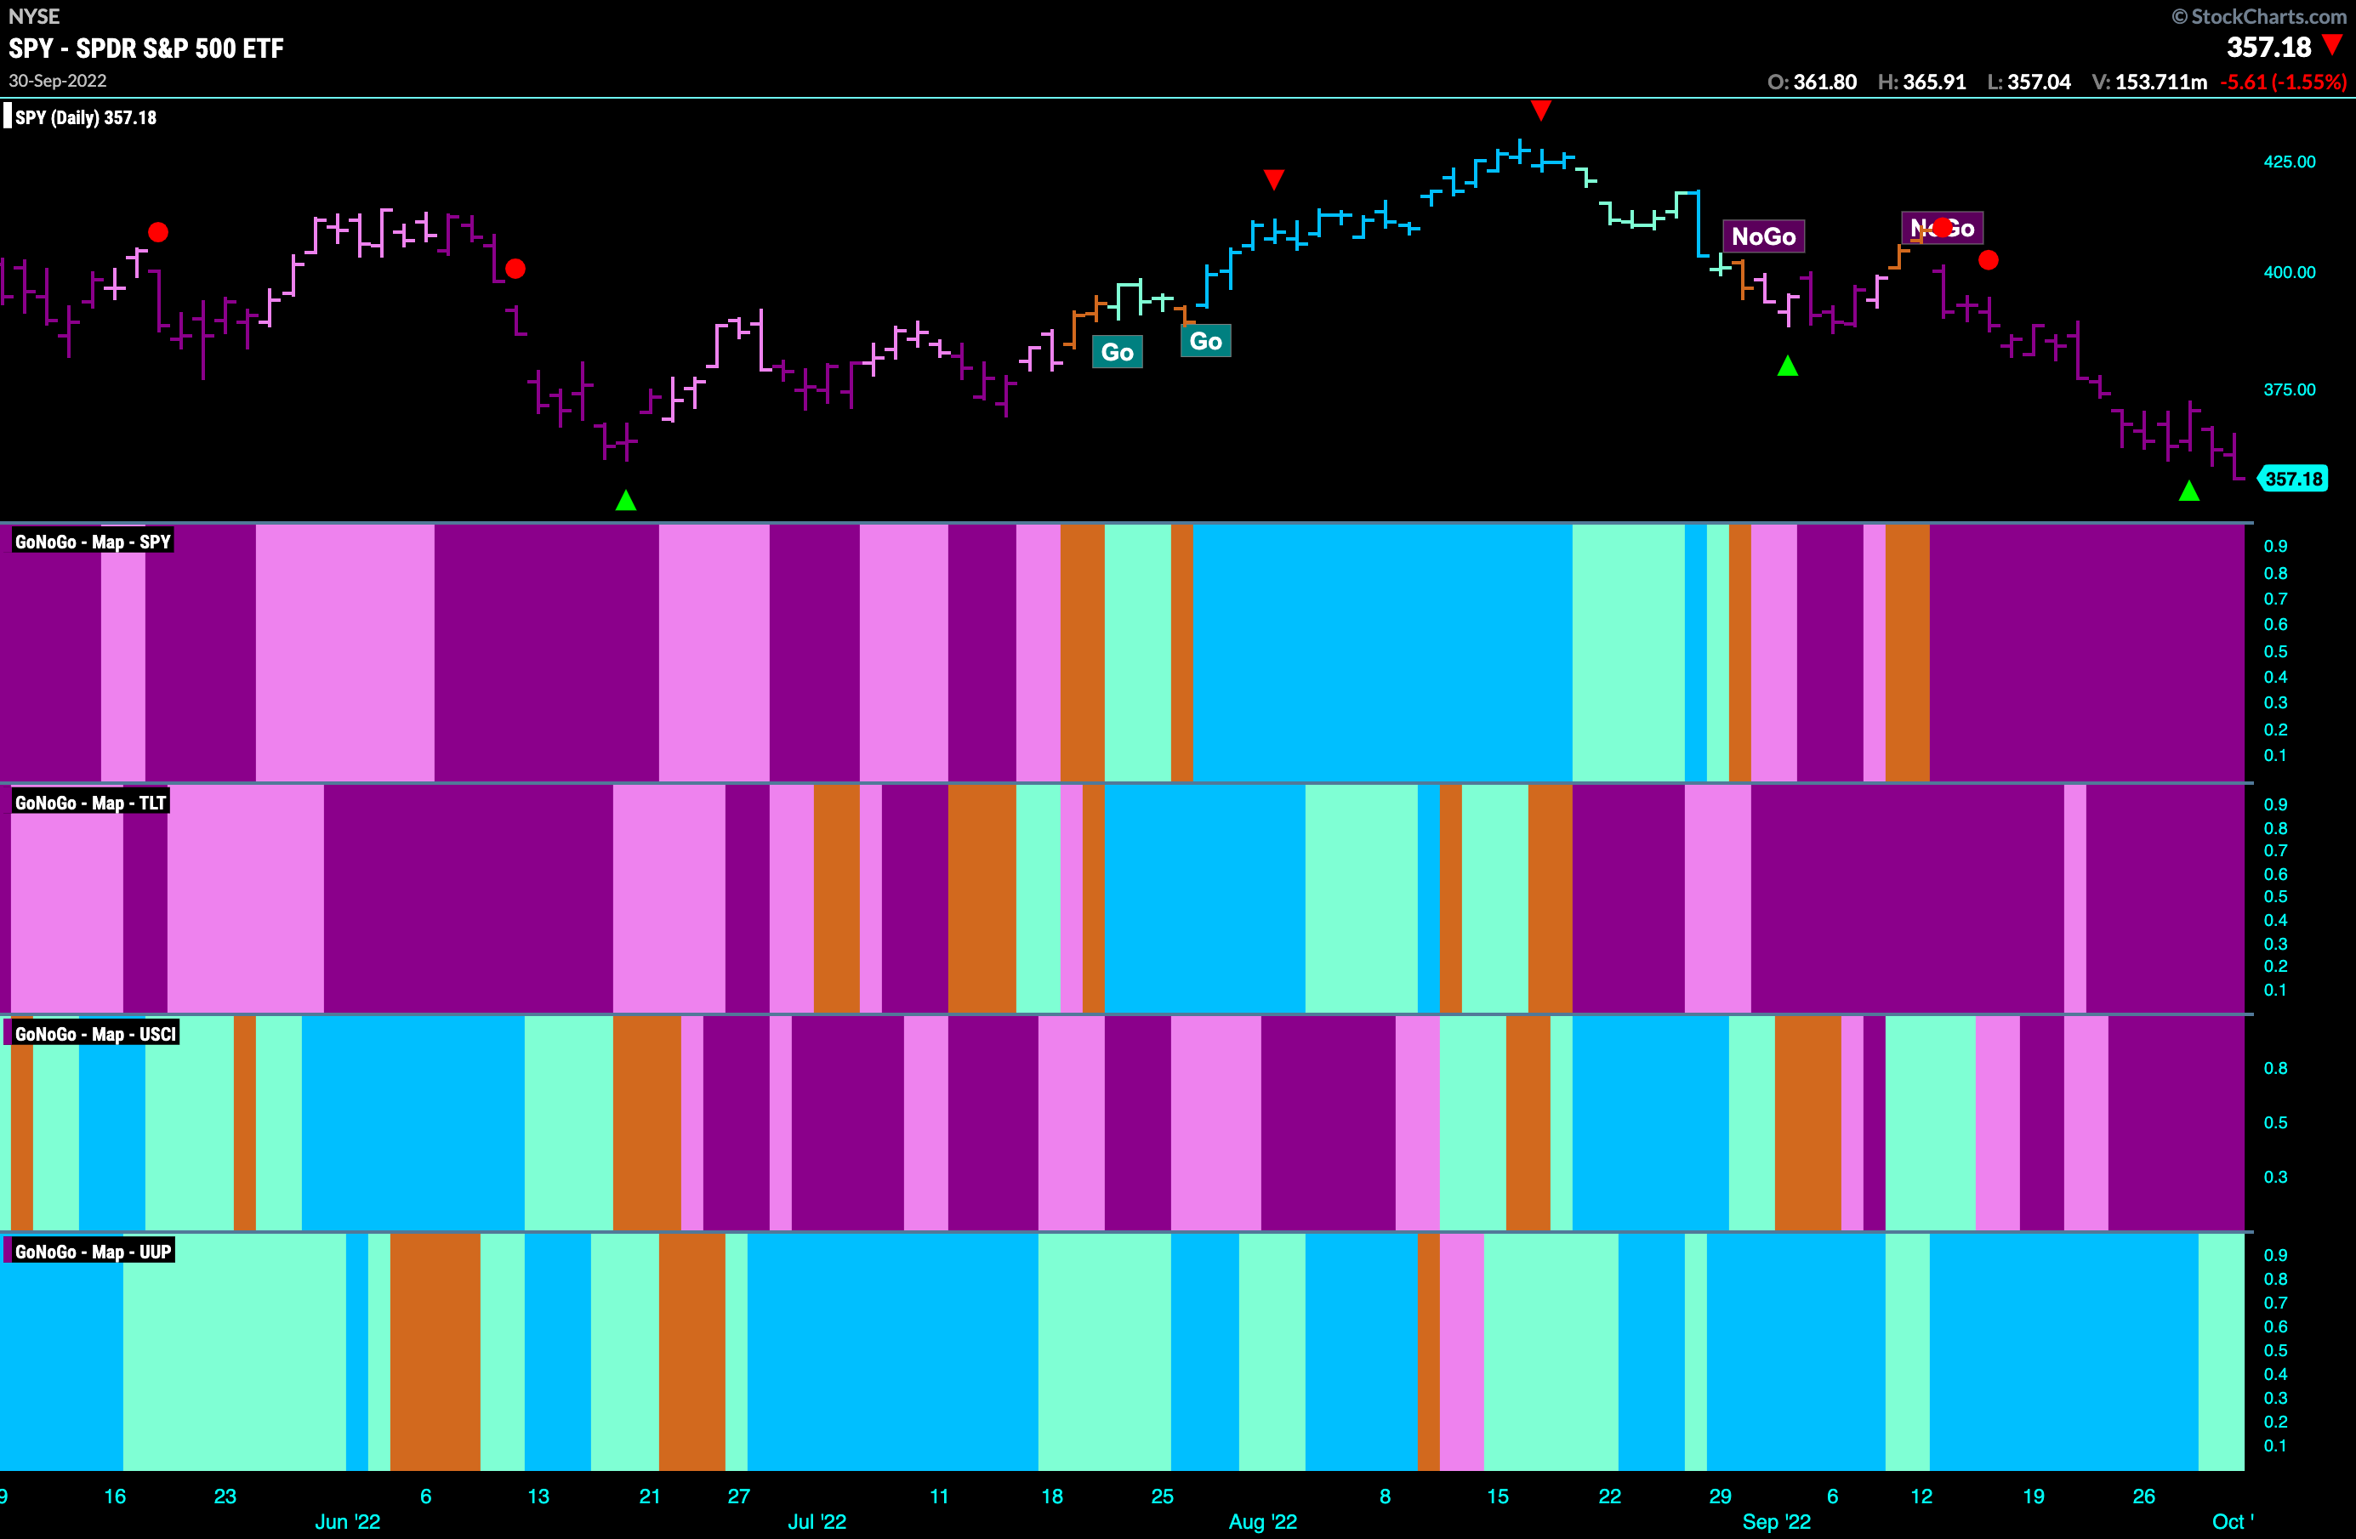Click the Sep '22 month label
The width and height of the screenshot is (2356, 1539).
pos(1776,1522)
